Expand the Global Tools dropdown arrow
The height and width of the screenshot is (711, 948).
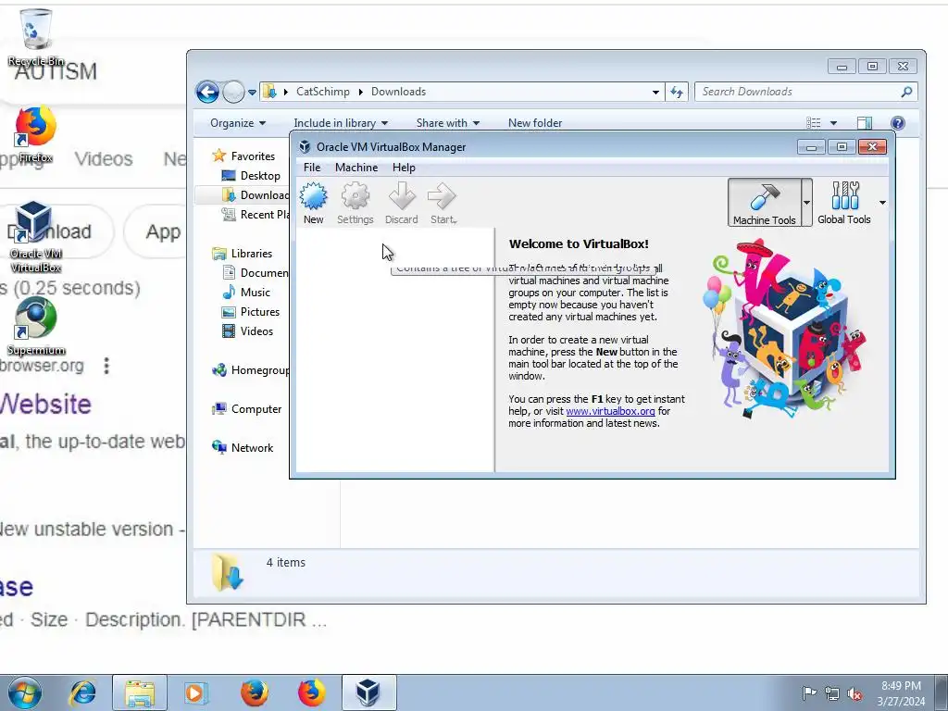pyautogui.click(x=882, y=203)
